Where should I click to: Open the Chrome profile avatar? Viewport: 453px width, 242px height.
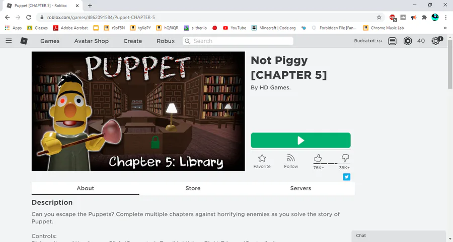(435, 17)
